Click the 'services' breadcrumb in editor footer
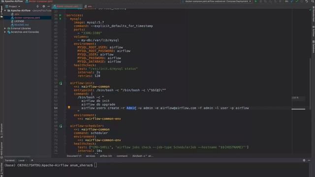This screenshot has height=177, width=315. coord(91,156)
